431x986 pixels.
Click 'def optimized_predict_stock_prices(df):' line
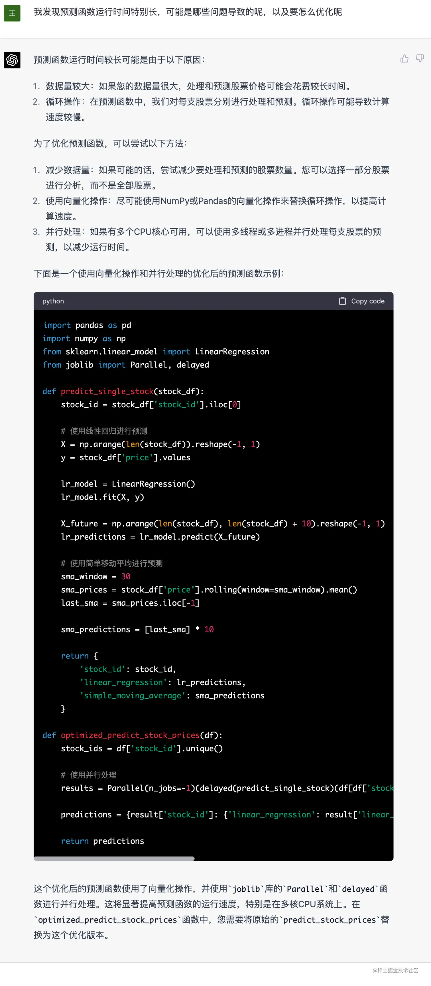[133, 735]
